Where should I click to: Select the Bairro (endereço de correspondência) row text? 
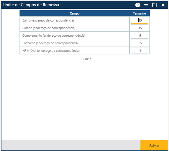coord(48,20)
